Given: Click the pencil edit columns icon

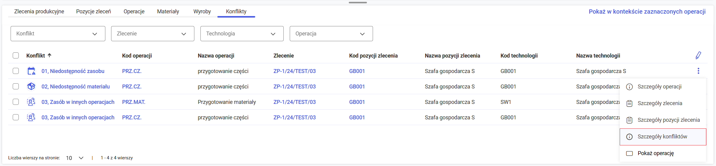Looking at the screenshot, I should point(698,55).
